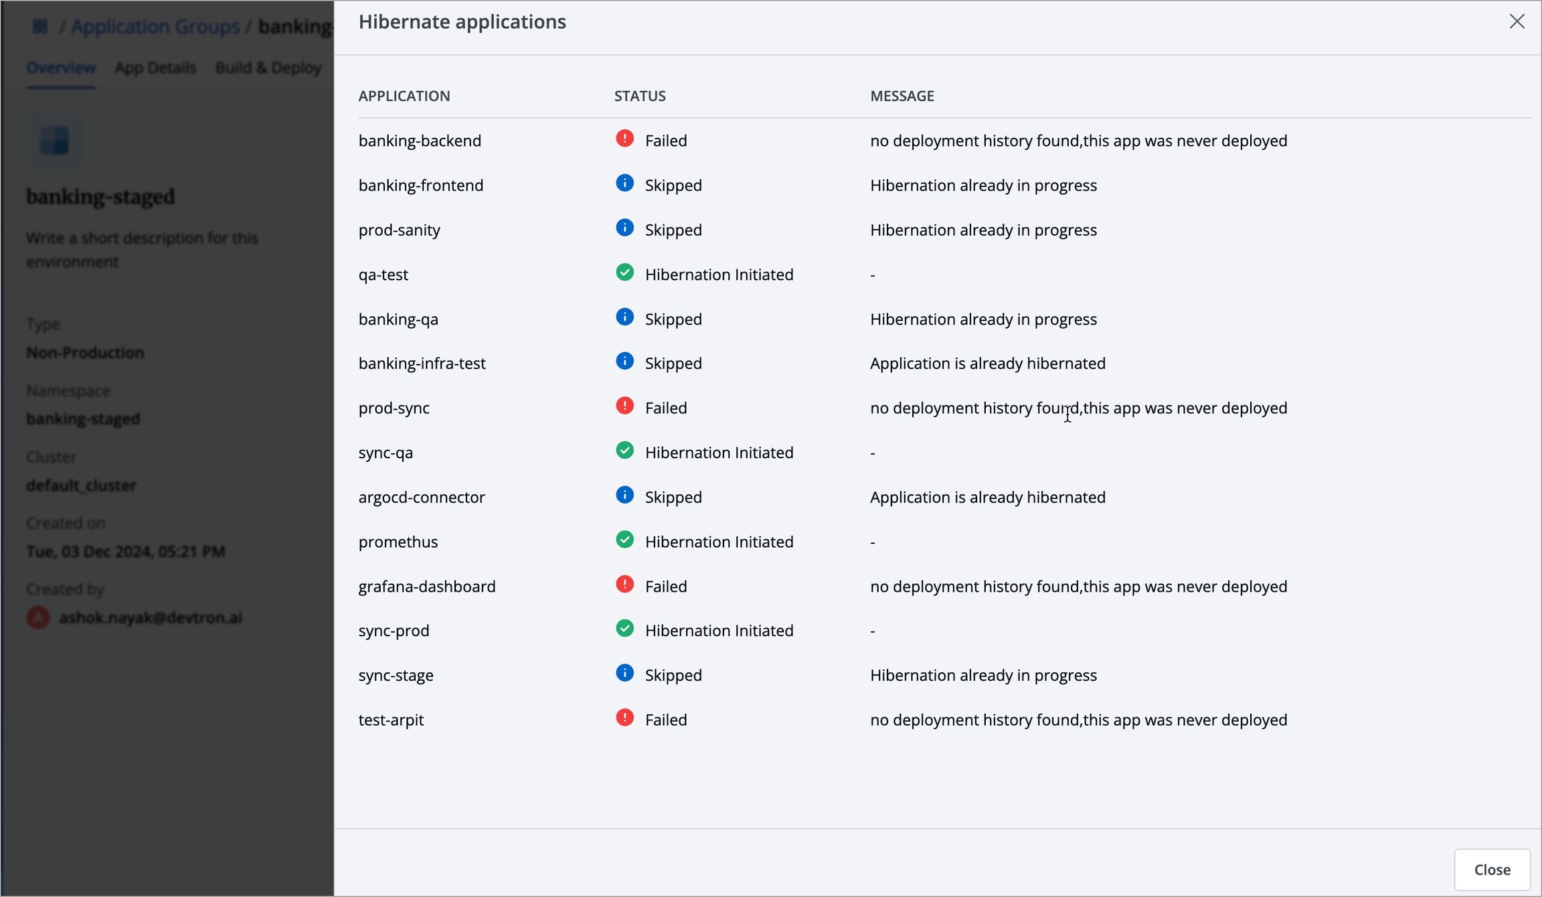Click the blue Skipped info icon for banking-frontend
The image size is (1542, 897).
(624, 183)
